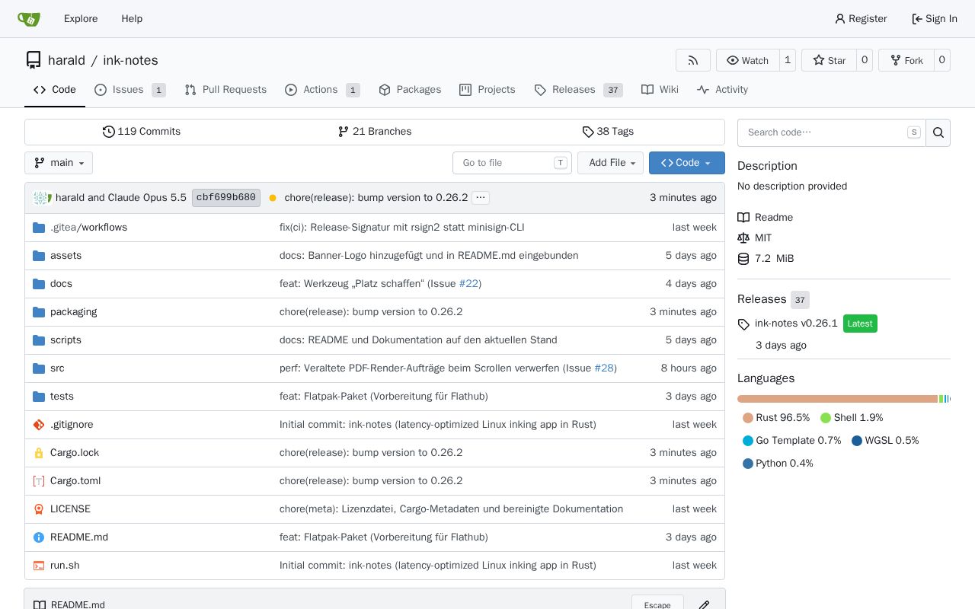
Task: Focus the Go to file input
Action: (x=512, y=163)
